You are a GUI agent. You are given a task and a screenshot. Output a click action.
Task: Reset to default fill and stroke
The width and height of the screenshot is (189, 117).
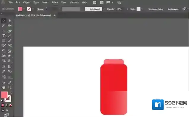pos(2,100)
